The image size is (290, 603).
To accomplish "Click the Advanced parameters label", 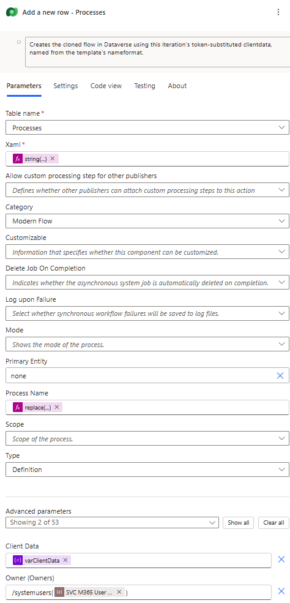I will pos(39,511).
